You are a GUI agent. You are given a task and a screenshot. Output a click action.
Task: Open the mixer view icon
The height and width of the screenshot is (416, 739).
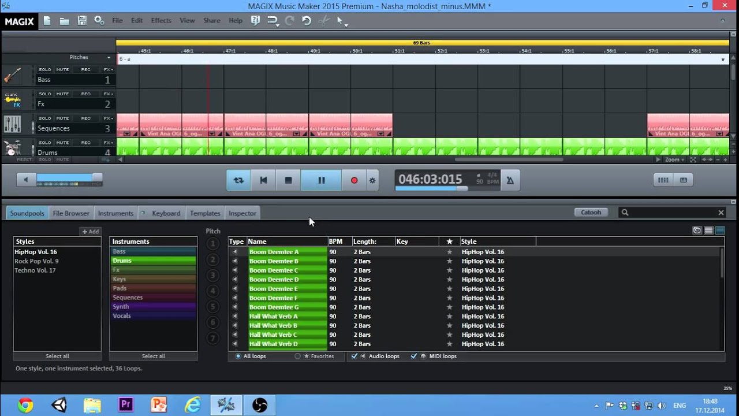click(x=663, y=180)
